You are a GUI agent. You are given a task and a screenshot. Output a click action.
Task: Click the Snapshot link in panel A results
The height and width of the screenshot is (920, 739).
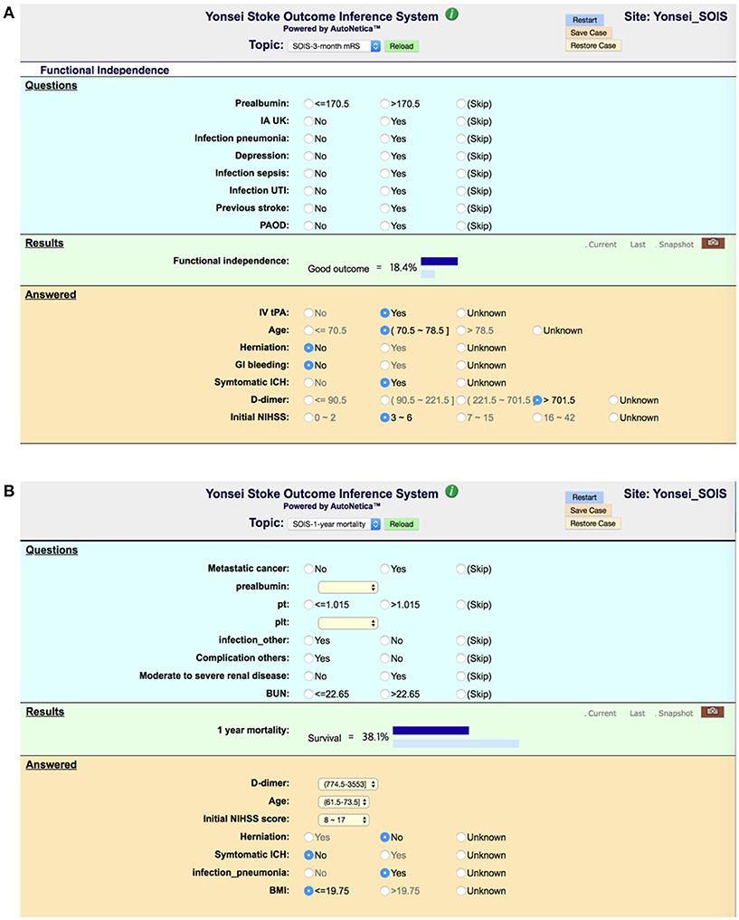(675, 244)
